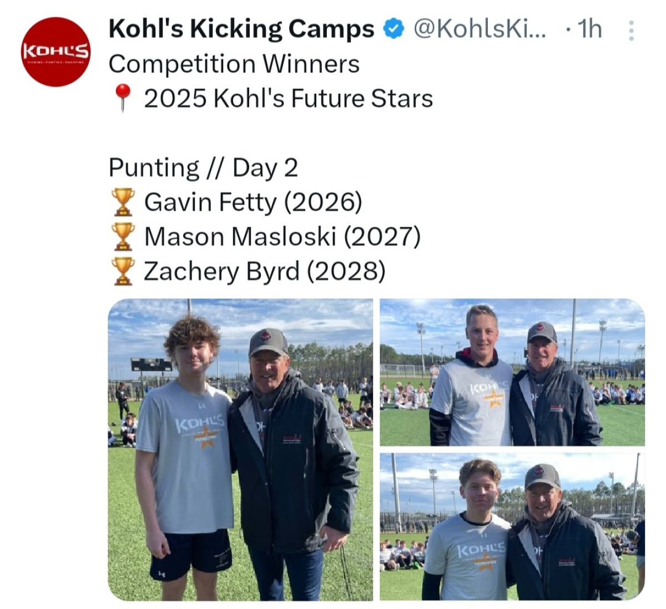Click the red pushpin emoji
Screen dimensions: 666x609
[x=123, y=99]
